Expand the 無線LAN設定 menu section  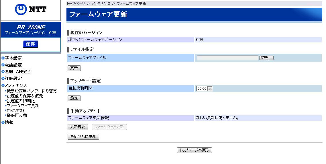click(x=17, y=72)
